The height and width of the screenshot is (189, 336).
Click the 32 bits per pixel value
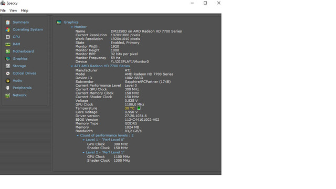pyautogui.click(x=124, y=54)
